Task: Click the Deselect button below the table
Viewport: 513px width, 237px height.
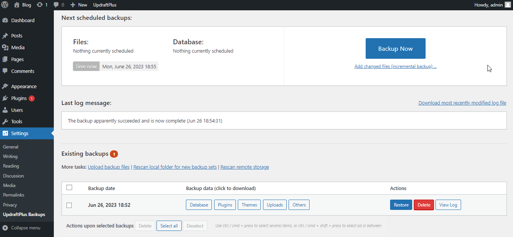Action: (195, 226)
